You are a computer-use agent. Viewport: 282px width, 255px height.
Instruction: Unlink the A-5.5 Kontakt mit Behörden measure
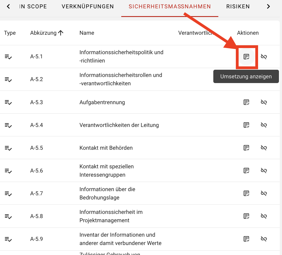pyautogui.click(x=264, y=148)
